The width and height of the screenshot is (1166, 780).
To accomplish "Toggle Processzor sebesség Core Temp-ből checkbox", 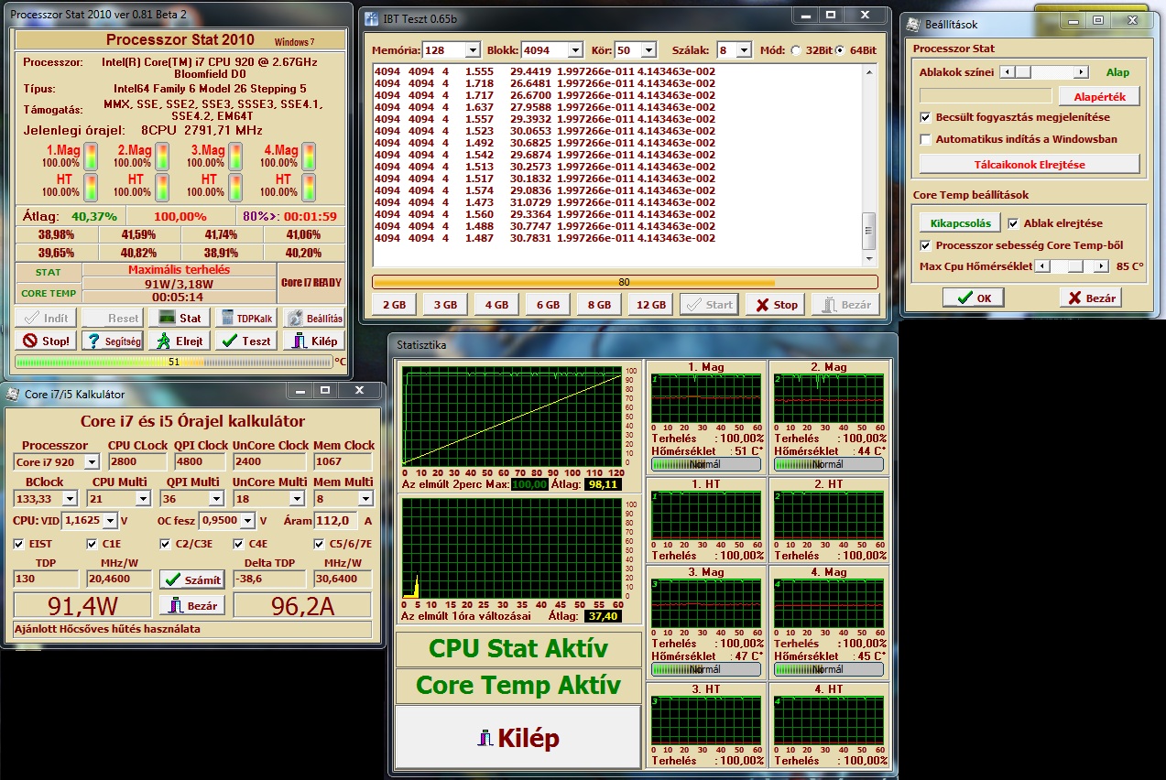I will click(926, 245).
